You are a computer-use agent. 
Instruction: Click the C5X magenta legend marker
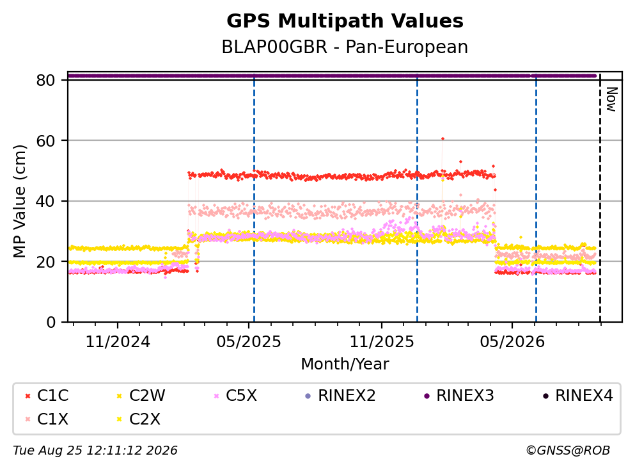pos(216,396)
